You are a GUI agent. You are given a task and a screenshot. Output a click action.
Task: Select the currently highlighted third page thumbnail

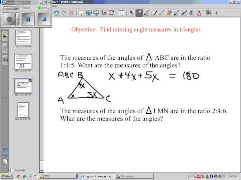click(x=23, y=86)
